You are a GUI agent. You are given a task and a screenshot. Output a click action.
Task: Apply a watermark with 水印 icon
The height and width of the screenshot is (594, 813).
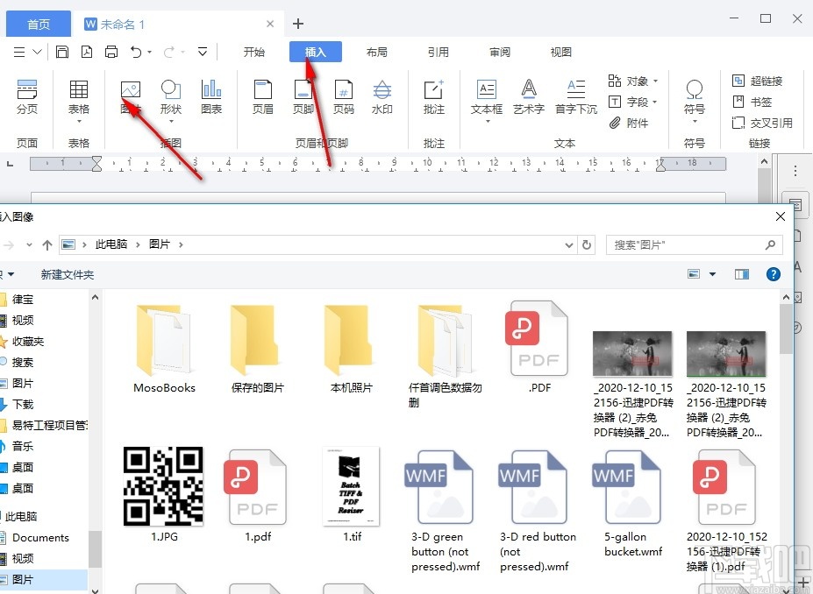pos(382,89)
